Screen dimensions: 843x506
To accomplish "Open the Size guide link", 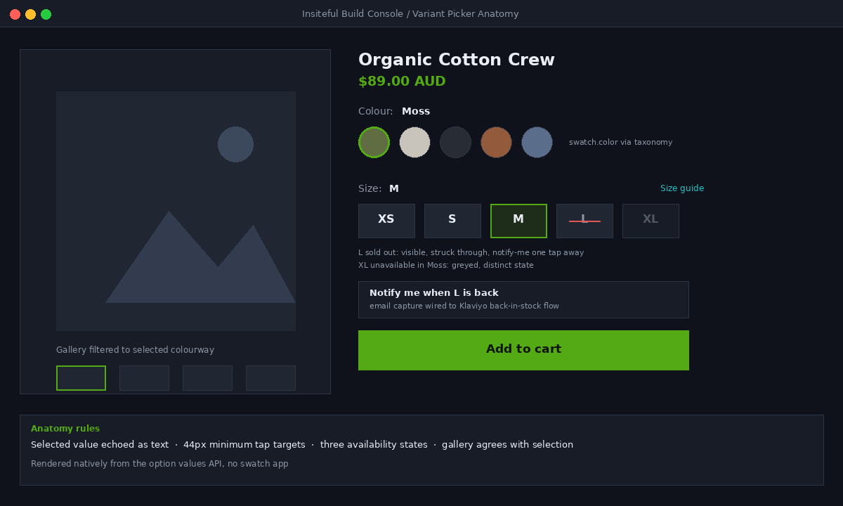I will (x=682, y=188).
